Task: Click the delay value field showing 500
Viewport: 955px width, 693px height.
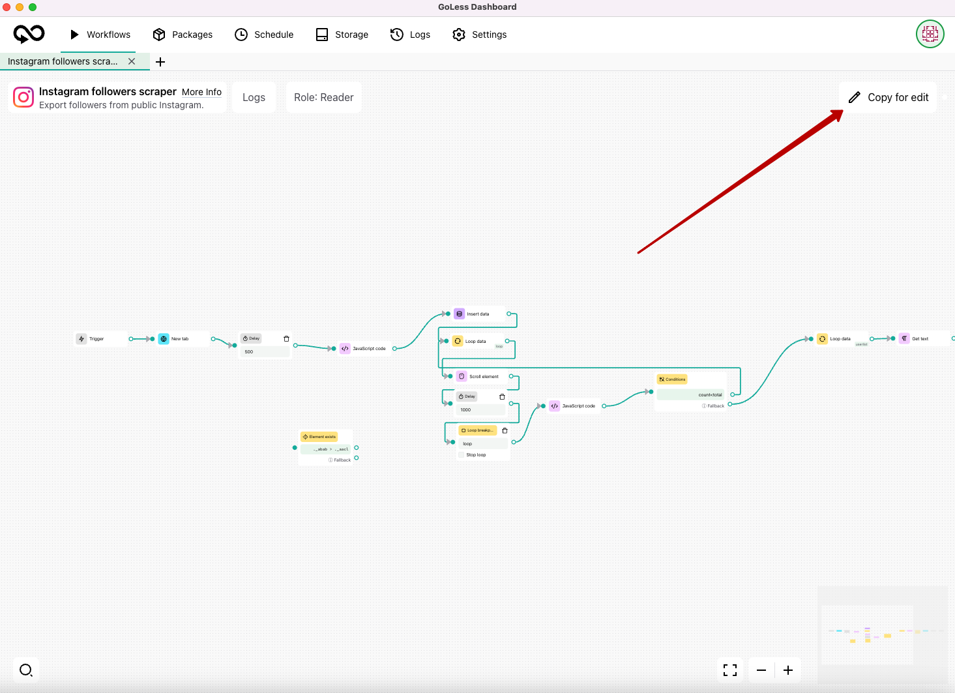Action: tap(265, 352)
